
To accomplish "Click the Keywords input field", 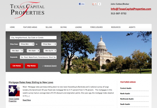I will (x=38, y=57).
